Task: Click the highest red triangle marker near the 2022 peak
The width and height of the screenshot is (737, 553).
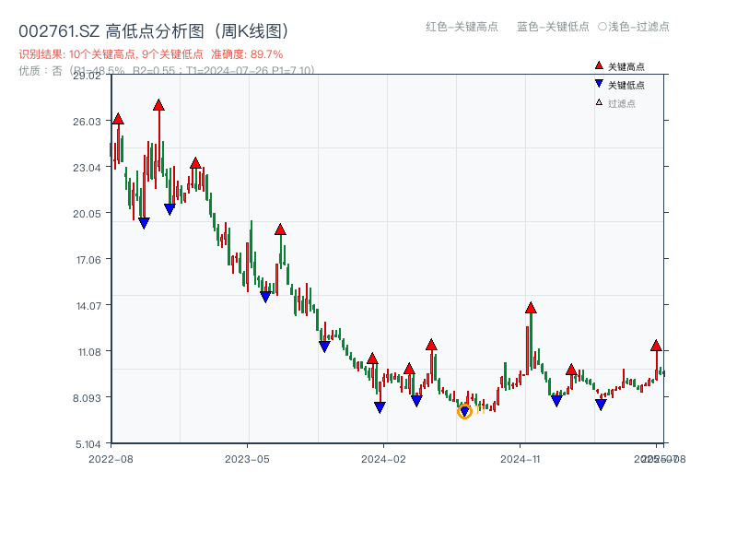Action: [158, 106]
